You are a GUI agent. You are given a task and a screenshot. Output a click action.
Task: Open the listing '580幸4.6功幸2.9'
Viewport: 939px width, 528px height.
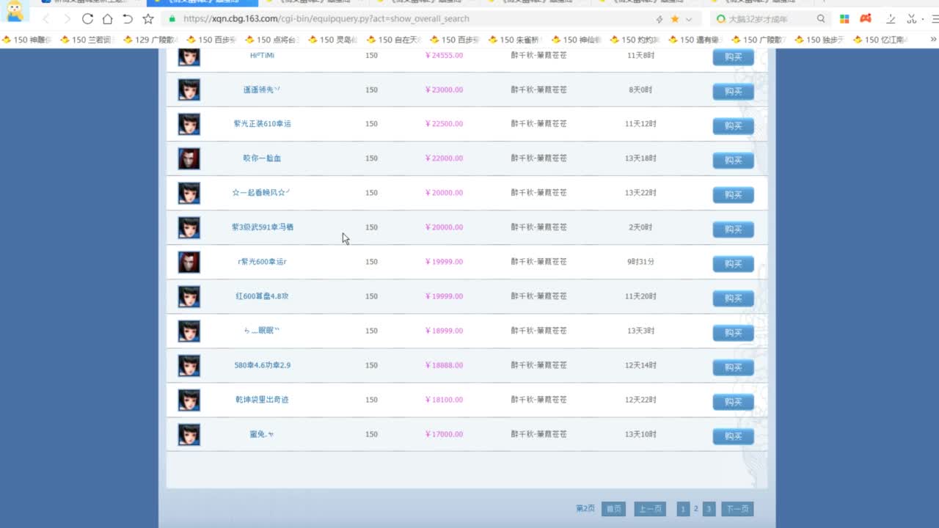click(262, 365)
